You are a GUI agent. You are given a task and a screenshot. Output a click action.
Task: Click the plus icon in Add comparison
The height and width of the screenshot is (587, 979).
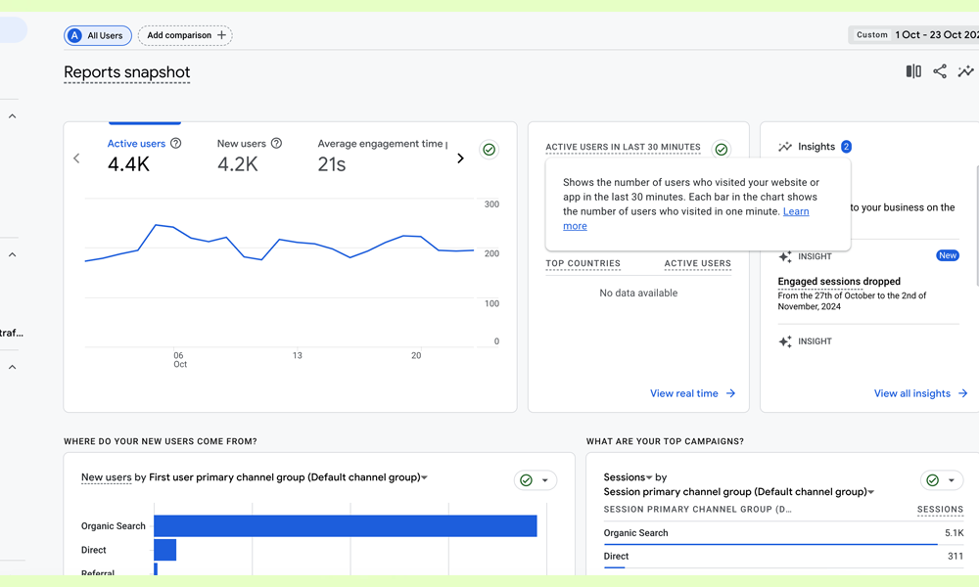point(221,35)
